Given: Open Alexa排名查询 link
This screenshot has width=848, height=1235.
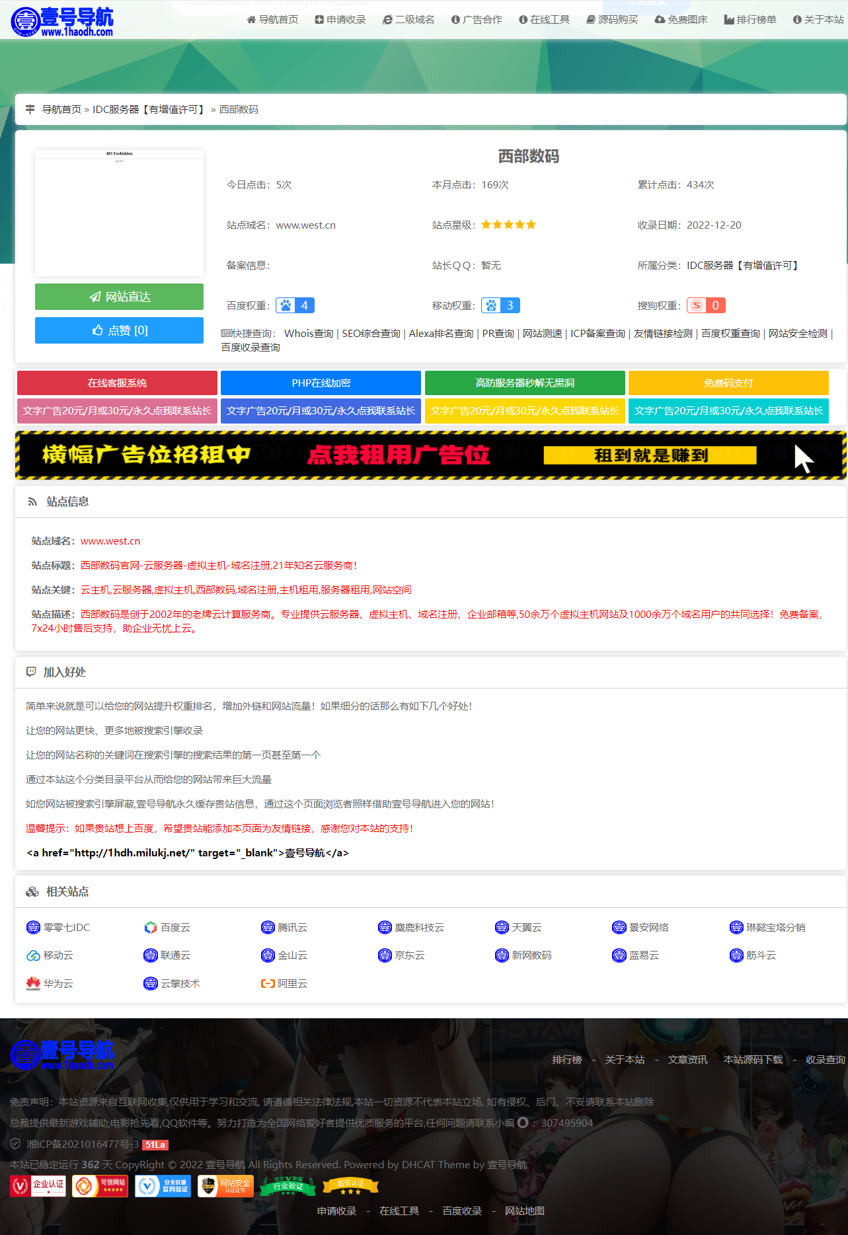Looking at the screenshot, I should tap(441, 334).
